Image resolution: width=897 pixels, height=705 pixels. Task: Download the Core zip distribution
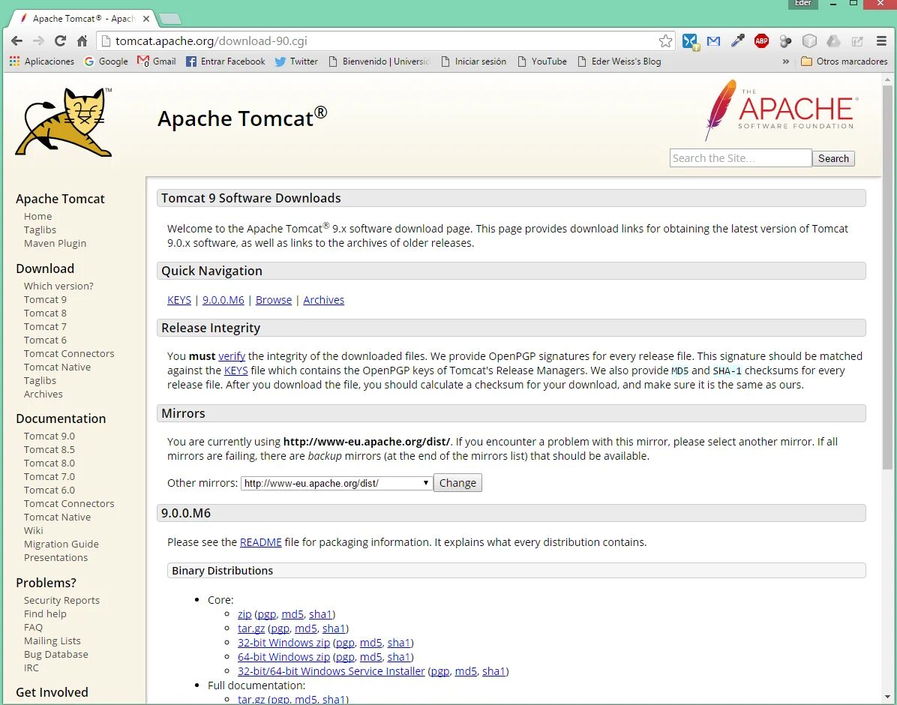click(244, 614)
